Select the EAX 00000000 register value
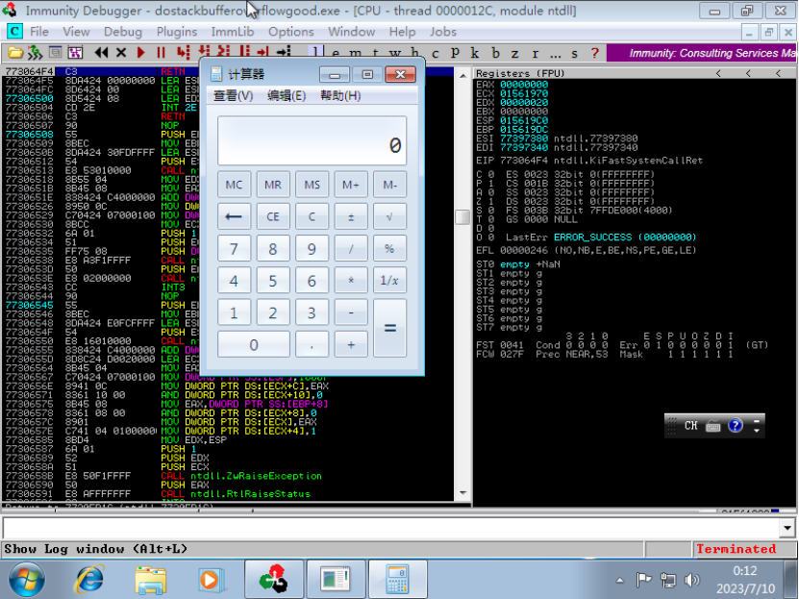This screenshot has height=599, width=799. (x=524, y=85)
